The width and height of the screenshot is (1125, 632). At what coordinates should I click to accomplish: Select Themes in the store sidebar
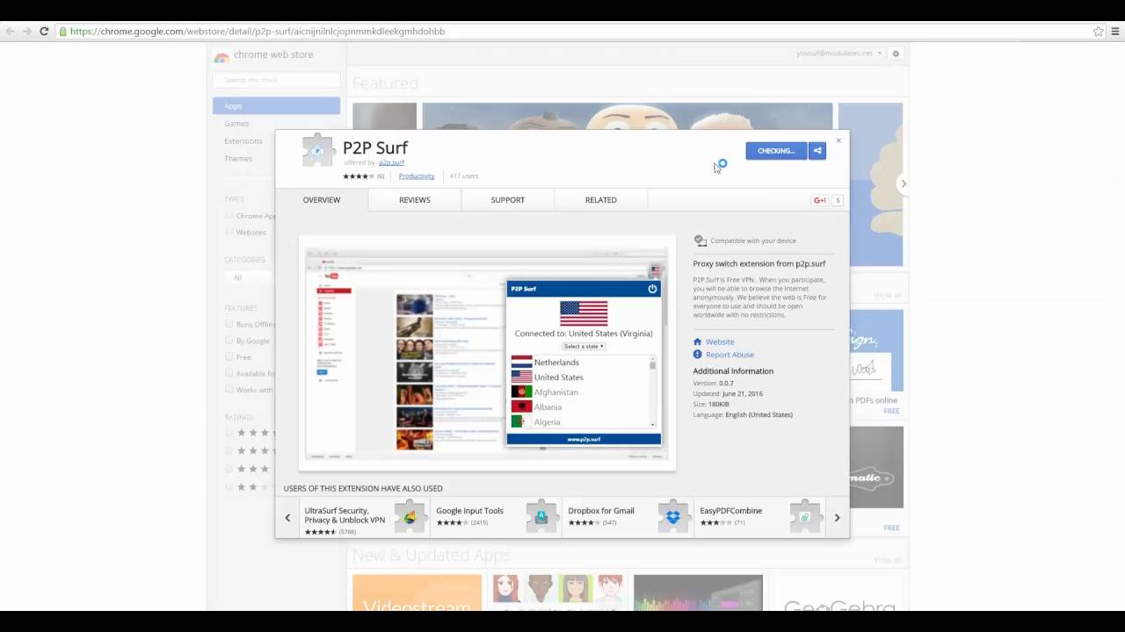pos(238,159)
